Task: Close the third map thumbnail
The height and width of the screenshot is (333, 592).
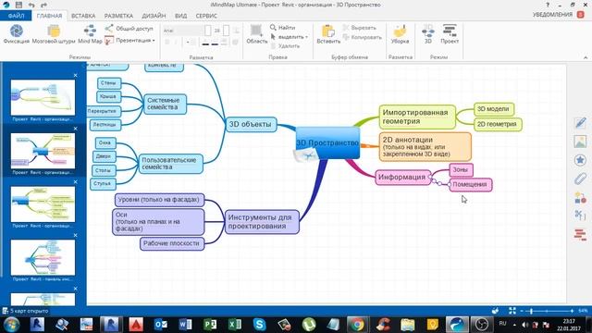Action: pyautogui.click(x=76, y=182)
